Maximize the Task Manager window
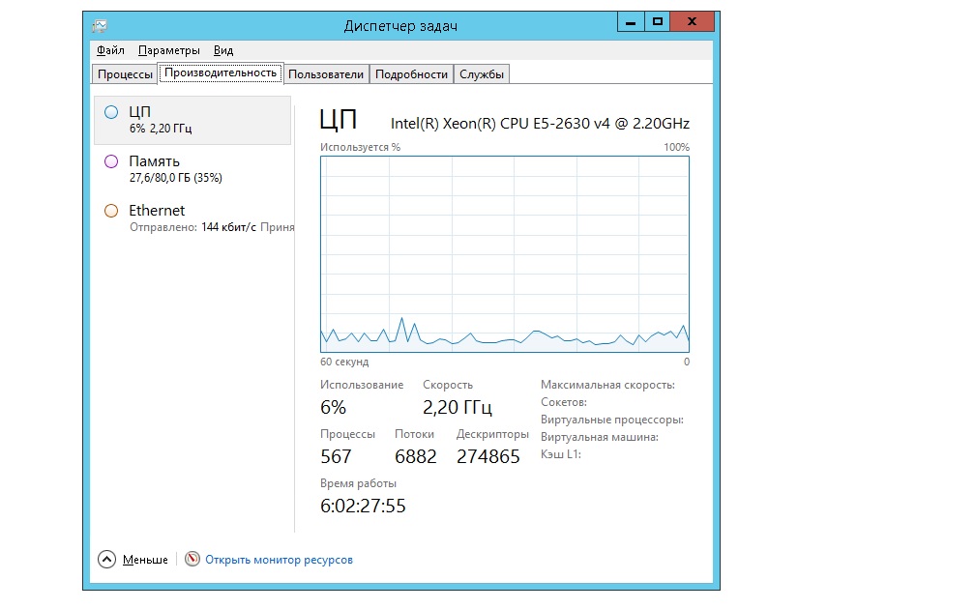 [658, 21]
